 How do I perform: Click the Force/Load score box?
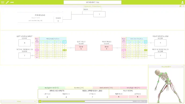[58, 20]
